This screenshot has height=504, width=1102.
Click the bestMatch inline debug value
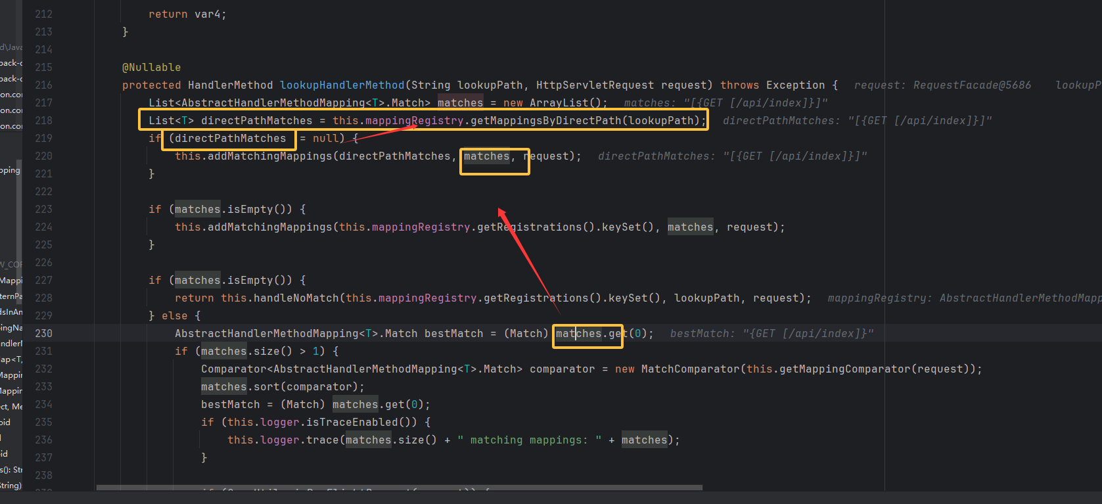pyautogui.click(x=771, y=333)
